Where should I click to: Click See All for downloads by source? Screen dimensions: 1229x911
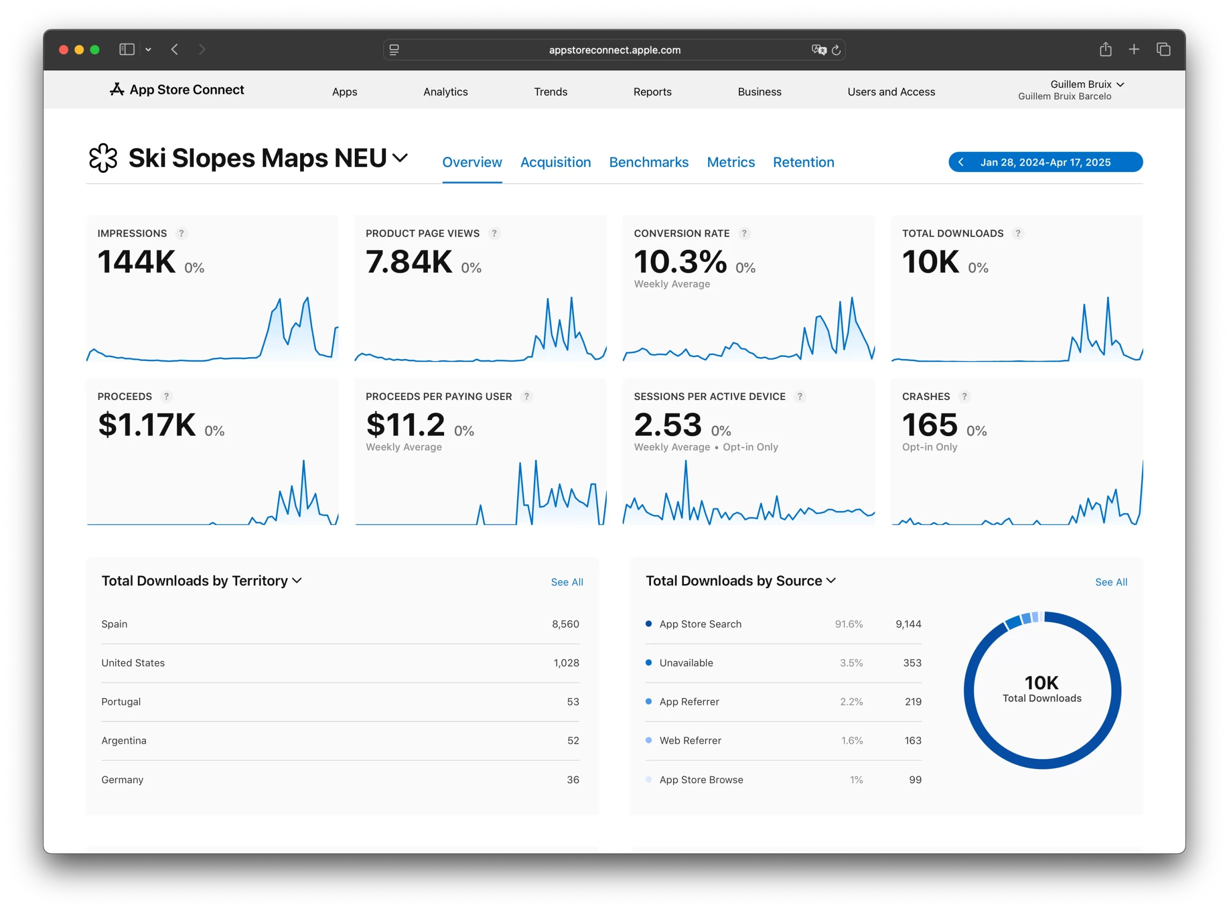click(x=1111, y=582)
